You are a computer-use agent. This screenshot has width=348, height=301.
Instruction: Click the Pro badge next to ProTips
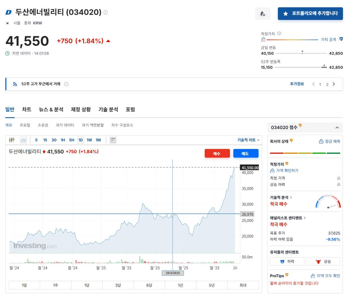287,275
